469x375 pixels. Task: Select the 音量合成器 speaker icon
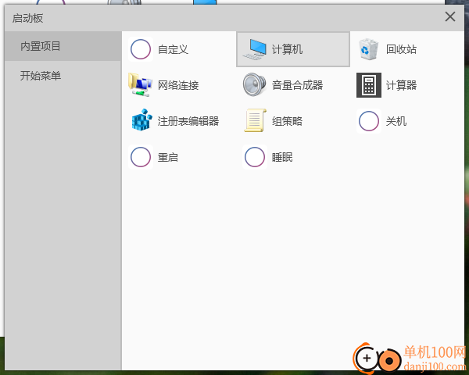[255, 85]
